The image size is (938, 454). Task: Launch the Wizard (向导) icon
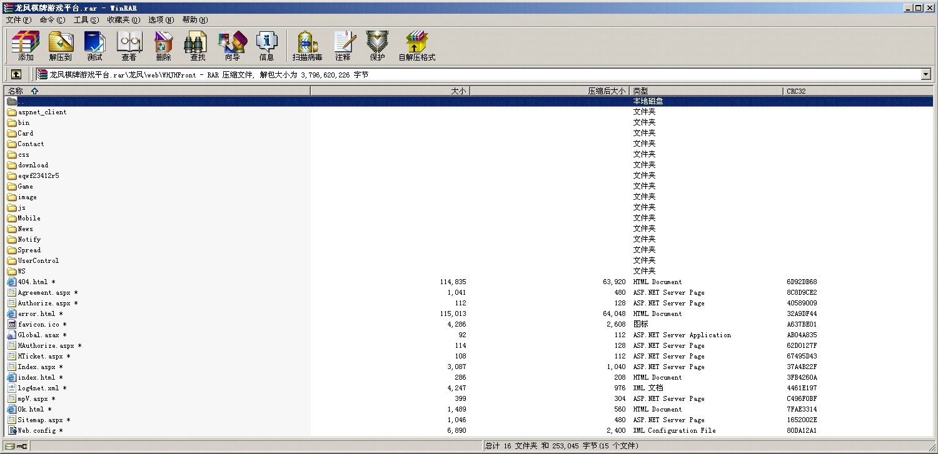coord(232,46)
